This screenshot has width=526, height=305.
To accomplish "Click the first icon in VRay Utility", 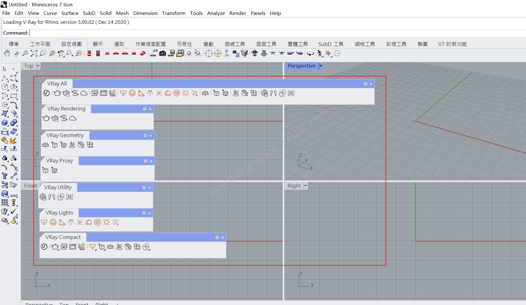I will pyautogui.click(x=43, y=197).
